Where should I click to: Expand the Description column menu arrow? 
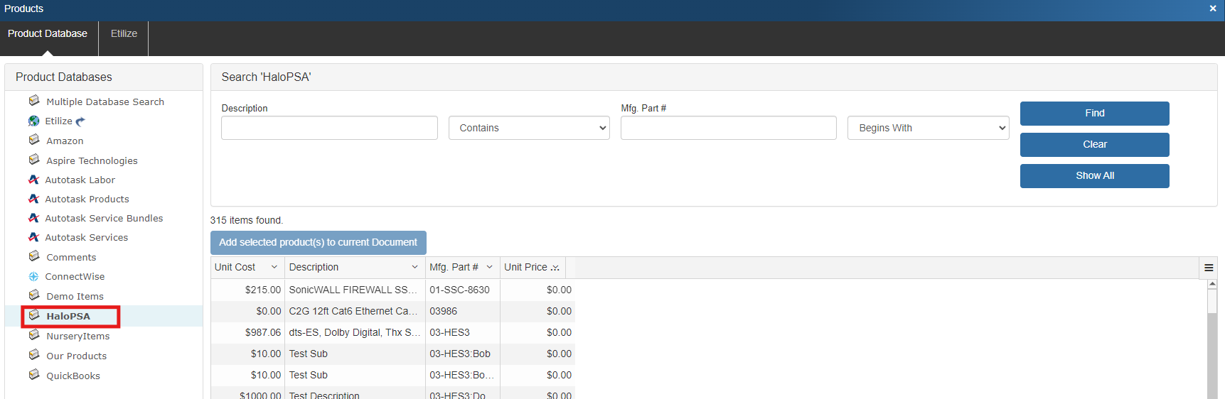(414, 267)
